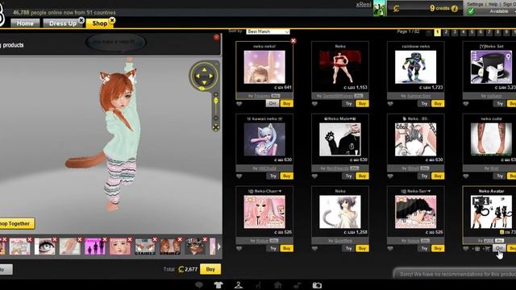Viewport: 516px width, 290px height.
Task: Click heart under Kawaii neko product
Action: (x=239, y=176)
